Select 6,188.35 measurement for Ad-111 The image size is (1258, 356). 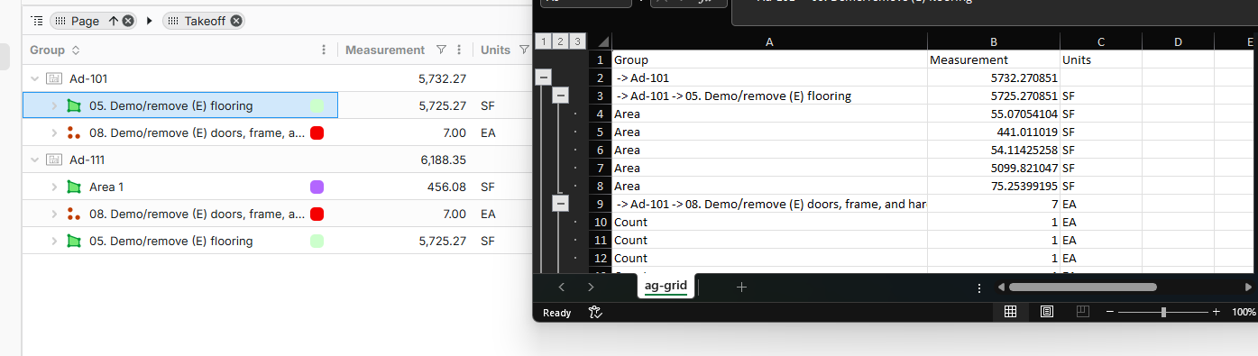pyautogui.click(x=443, y=160)
